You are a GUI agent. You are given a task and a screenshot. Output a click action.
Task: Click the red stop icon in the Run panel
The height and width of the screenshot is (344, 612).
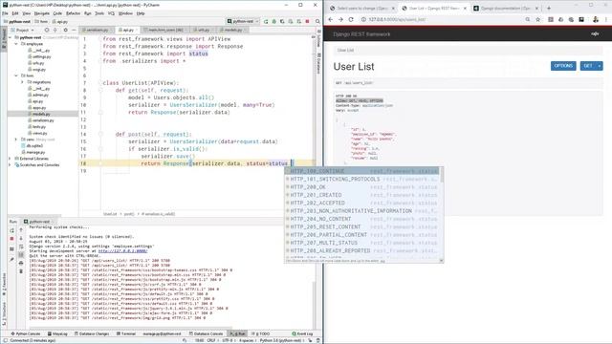click(x=11, y=238)
